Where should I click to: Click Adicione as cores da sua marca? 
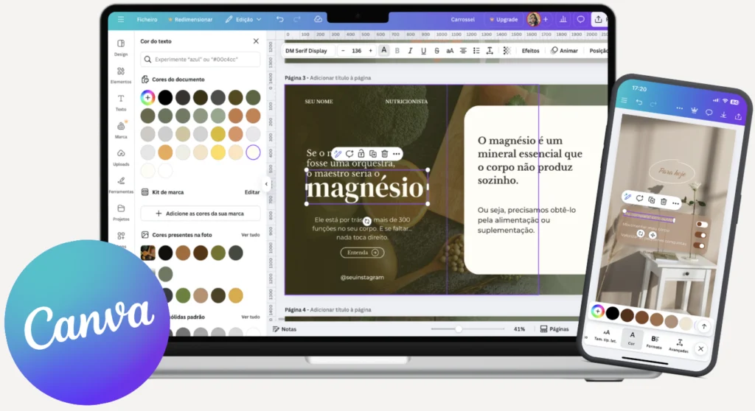[x=200, y=213]
